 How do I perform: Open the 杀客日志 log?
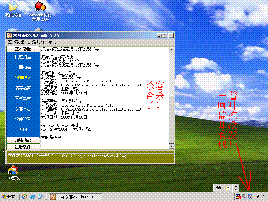[x=23, y=109]
